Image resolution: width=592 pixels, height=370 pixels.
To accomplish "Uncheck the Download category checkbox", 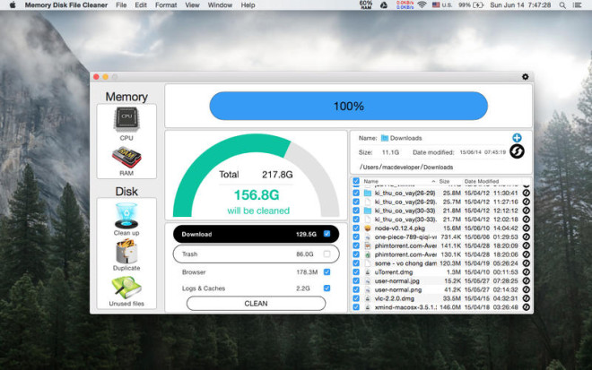I will point(326,234).
